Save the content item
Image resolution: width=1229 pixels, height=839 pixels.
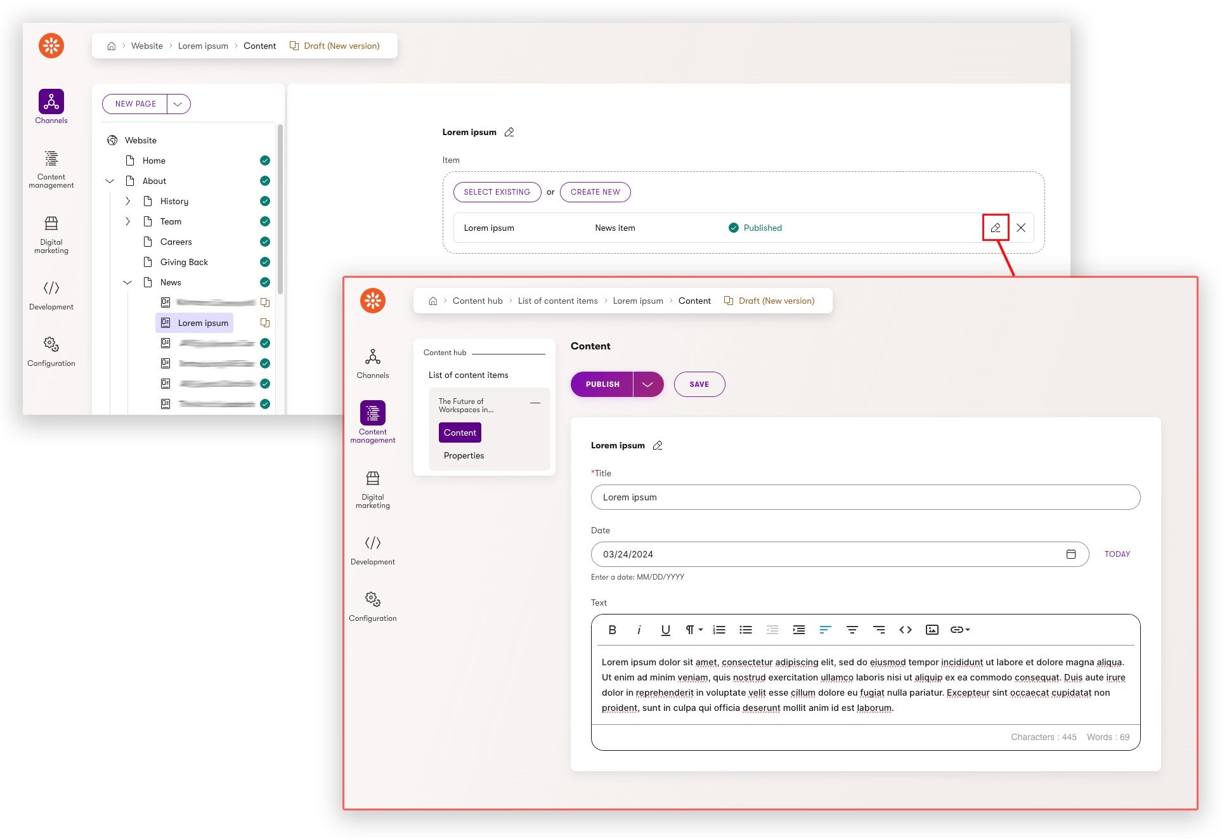699,384
